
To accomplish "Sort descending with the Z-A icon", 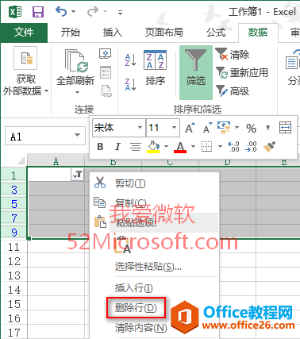I will pos(131,84).
